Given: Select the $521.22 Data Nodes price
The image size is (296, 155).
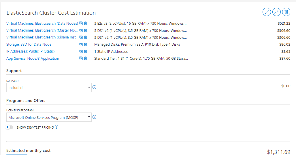Looking at the screenshot, I should [284, 24].
